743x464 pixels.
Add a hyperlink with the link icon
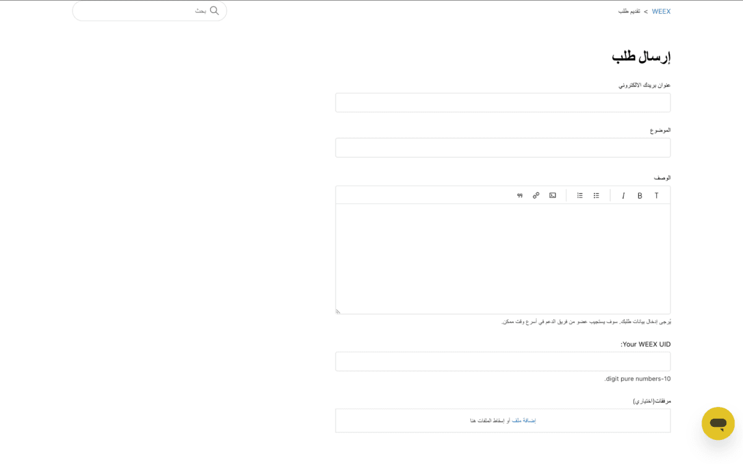(536, 195)
